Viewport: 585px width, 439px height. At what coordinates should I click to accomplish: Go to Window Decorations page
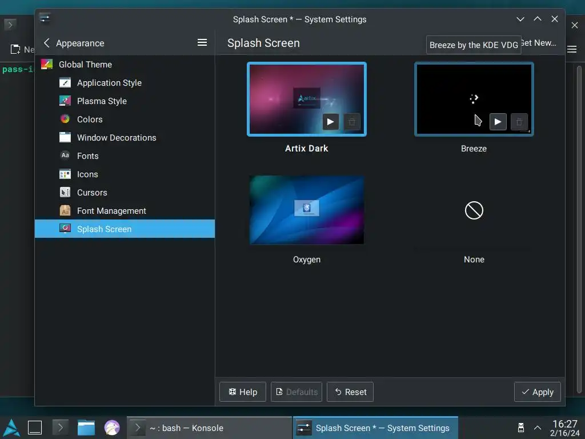(x=125, y=137)
